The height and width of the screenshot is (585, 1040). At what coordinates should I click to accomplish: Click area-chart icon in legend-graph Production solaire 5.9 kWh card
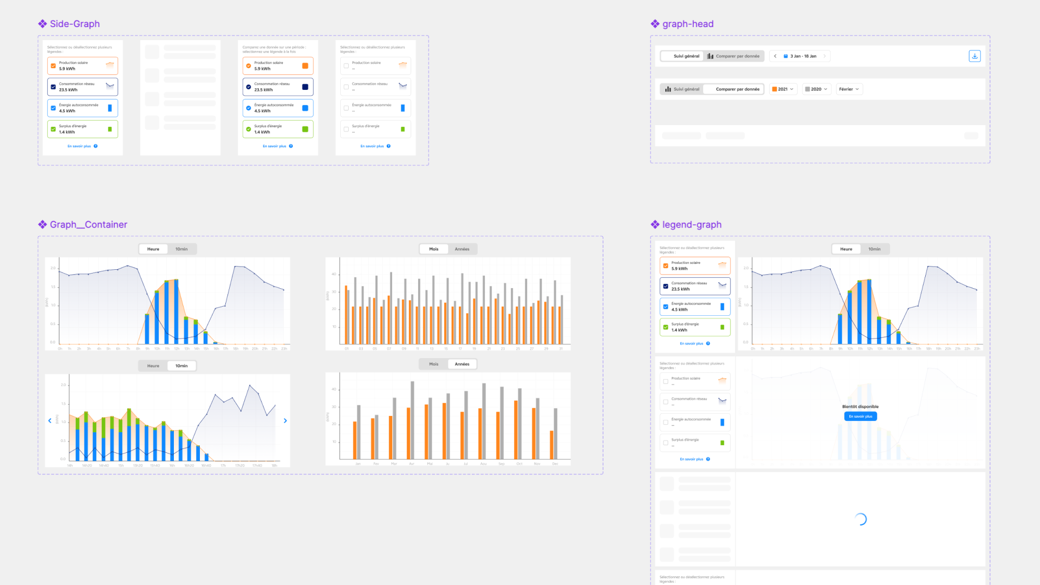tap(722, 265)
